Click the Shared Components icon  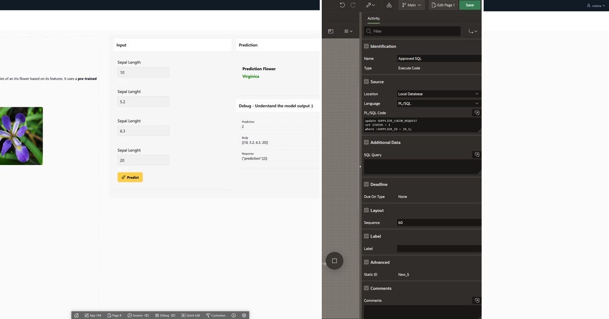[x=389, y=5]
